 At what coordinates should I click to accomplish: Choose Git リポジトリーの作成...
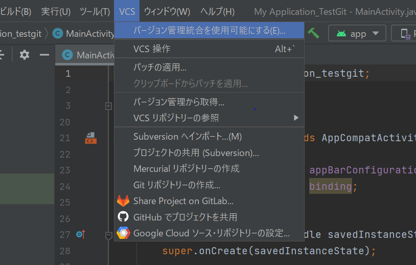coord(209,185)
